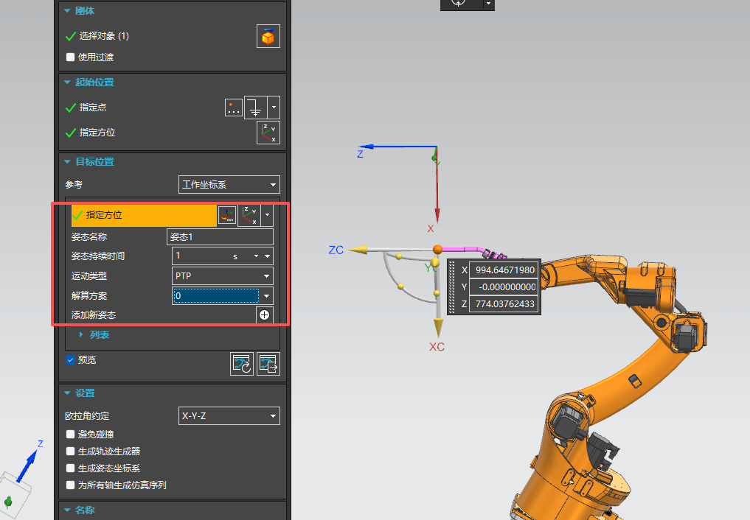The image size is (750, 520).
Task: Enable the 使用过渡 checkbox
Action: 70,57
